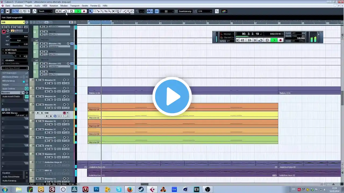Select the Zoom magnifier tool

[x=110, y=11]
